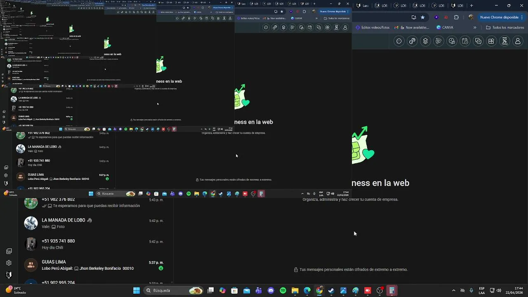Open Steam on the full-size taskbar
Image resolution: width=528 pixels, height=297 pixels.
tap(331, 290)
